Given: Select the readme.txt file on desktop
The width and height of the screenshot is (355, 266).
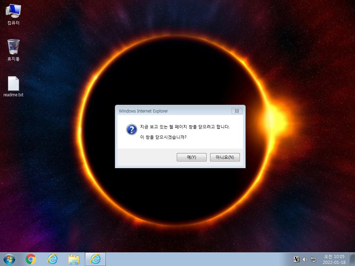Looking at the screenshot, I should (14, 86).
